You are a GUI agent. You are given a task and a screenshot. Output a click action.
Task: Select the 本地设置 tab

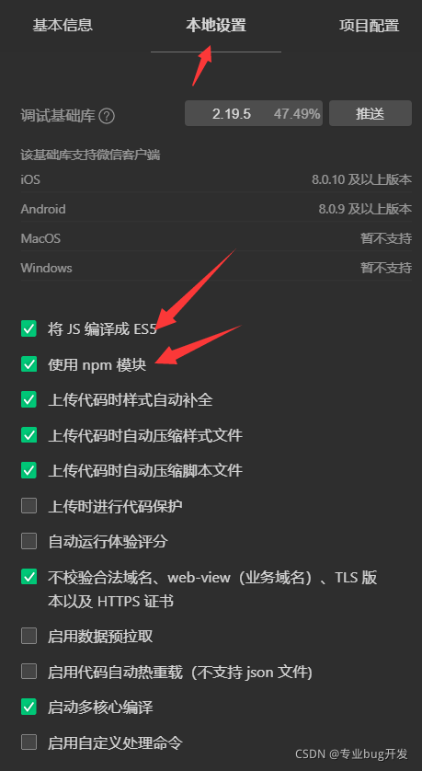pyautogui.click(x=216, y=26)
